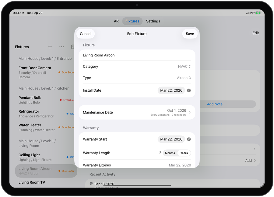Edit the Install Date Mar 22, 2026

point(171,90)
